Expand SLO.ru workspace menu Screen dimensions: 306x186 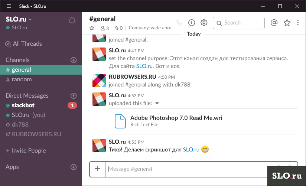tap(19, 19)
